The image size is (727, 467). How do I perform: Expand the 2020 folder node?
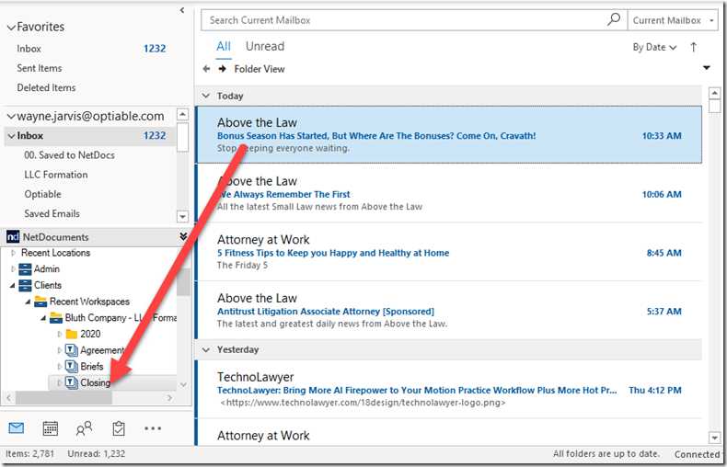pos(59,334)
